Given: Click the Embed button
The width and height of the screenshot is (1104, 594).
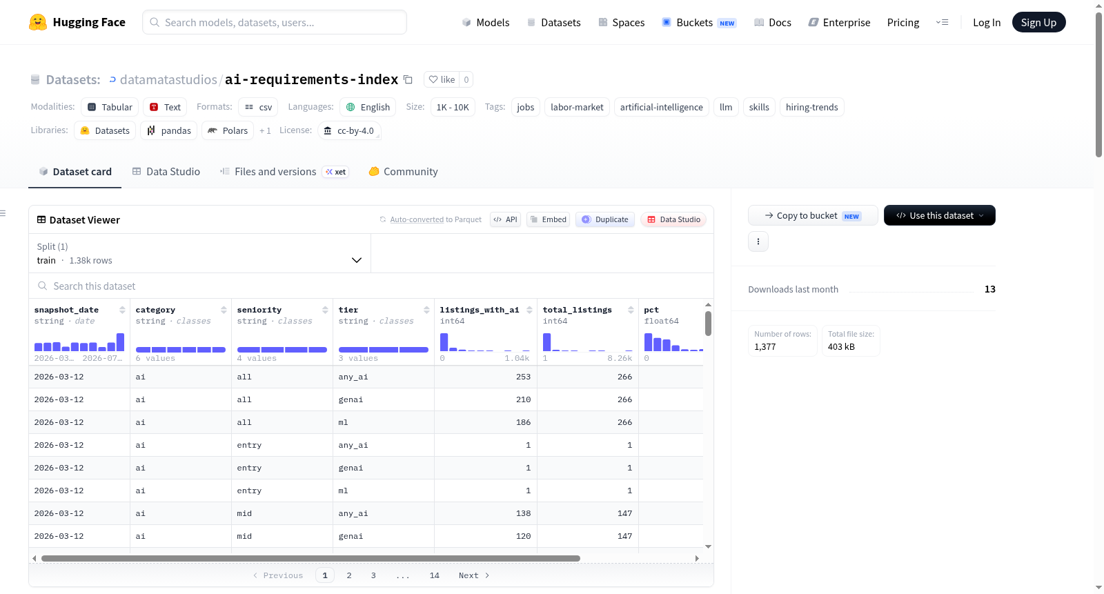Looking at the screenshot, I should pyautogui.click(x=548, y=219).
